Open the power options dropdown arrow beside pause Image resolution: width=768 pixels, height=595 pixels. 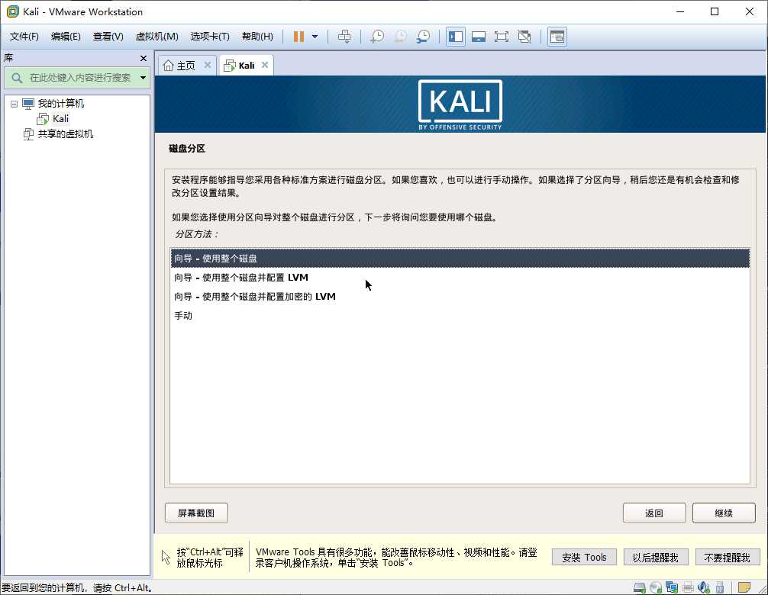(315, 37)
